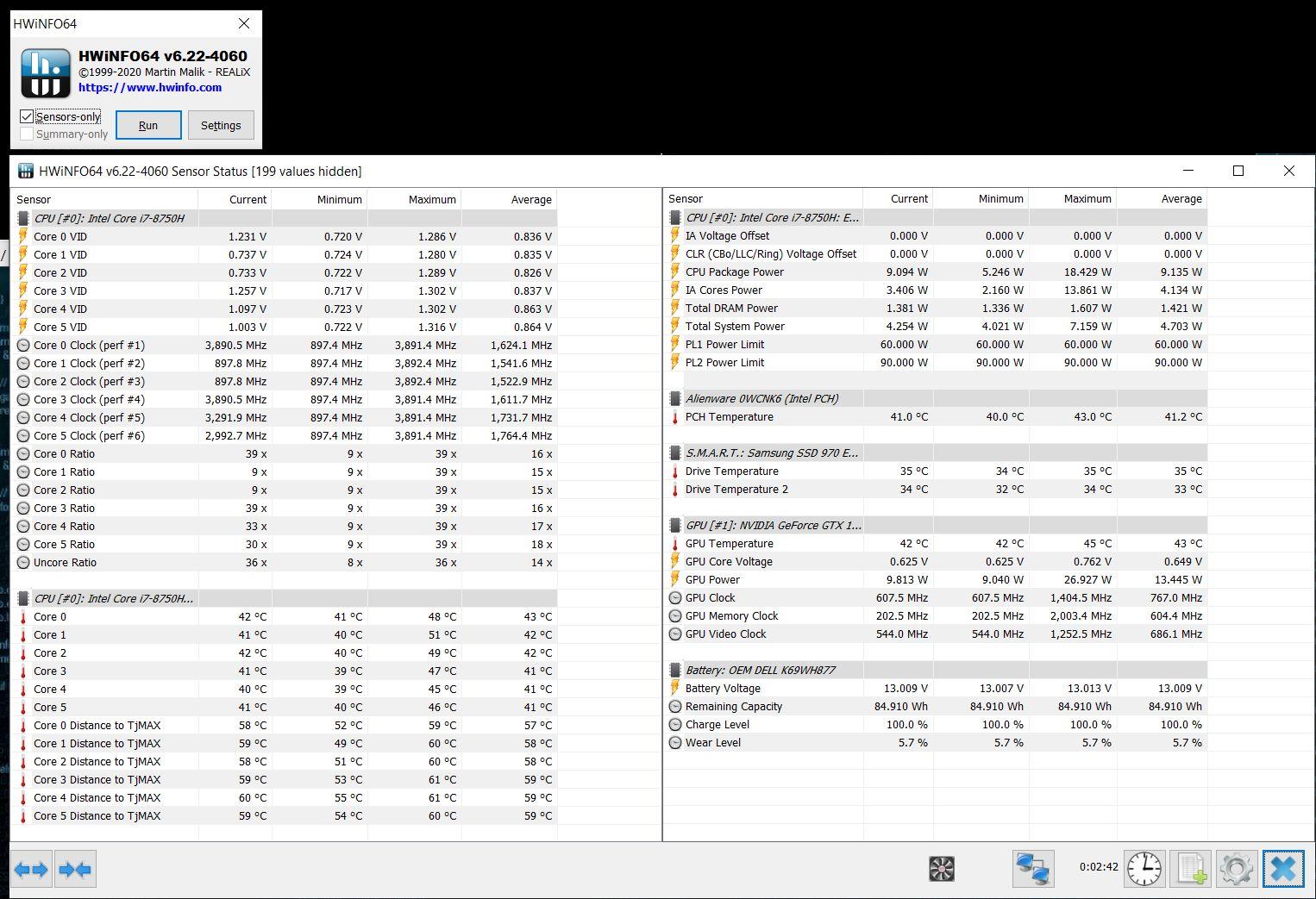
Task: Reset the elapsed time clock icon
Action: (x=1144, y=869)
